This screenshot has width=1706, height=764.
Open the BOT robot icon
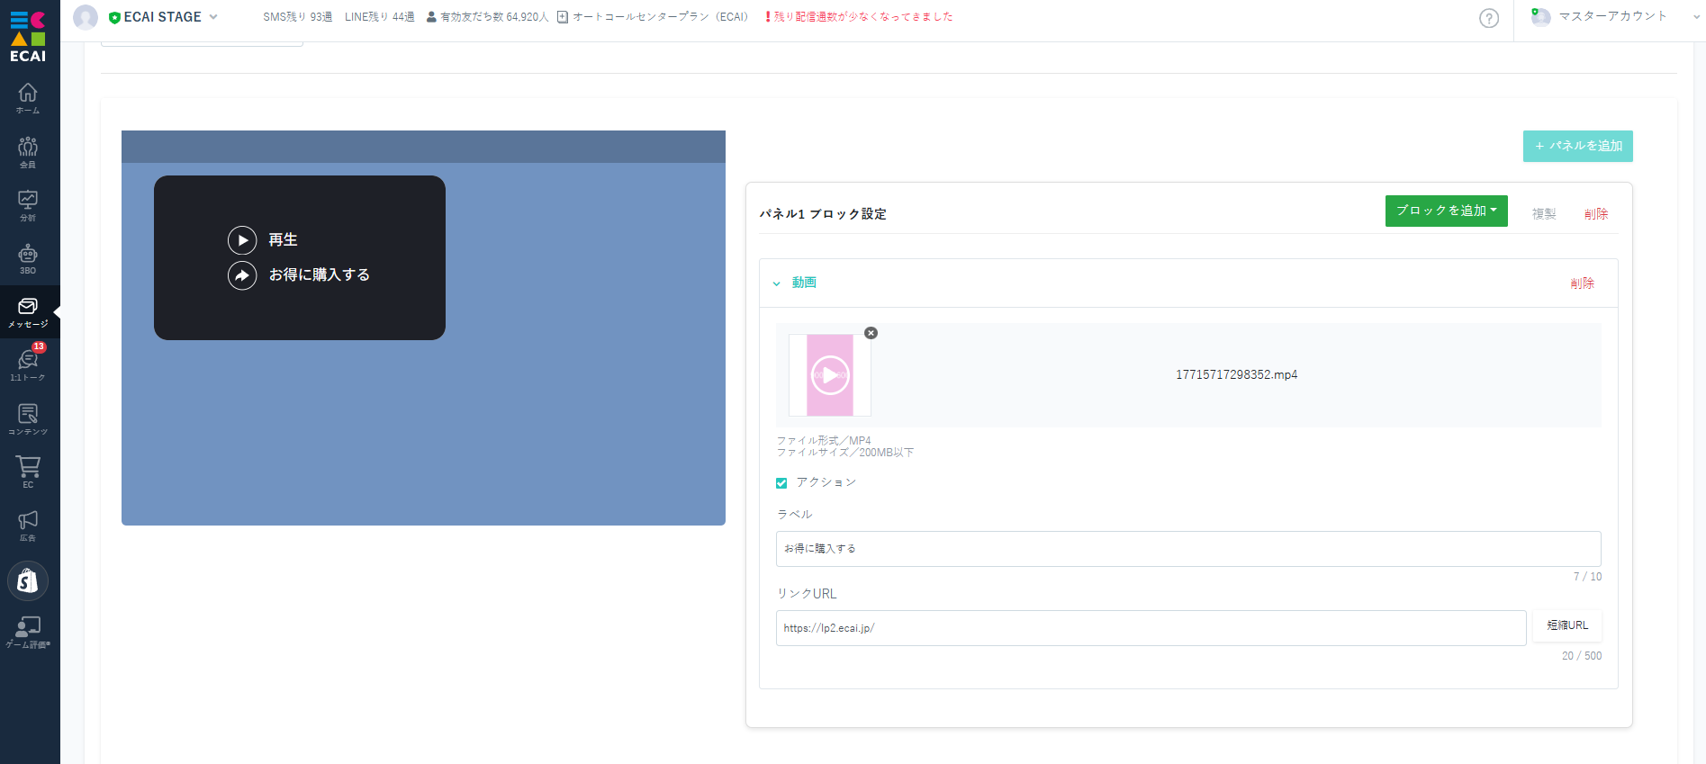28,258
